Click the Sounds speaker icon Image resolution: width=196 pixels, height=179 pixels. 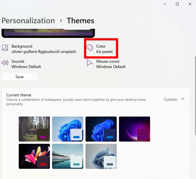click(x=5, y=63)
